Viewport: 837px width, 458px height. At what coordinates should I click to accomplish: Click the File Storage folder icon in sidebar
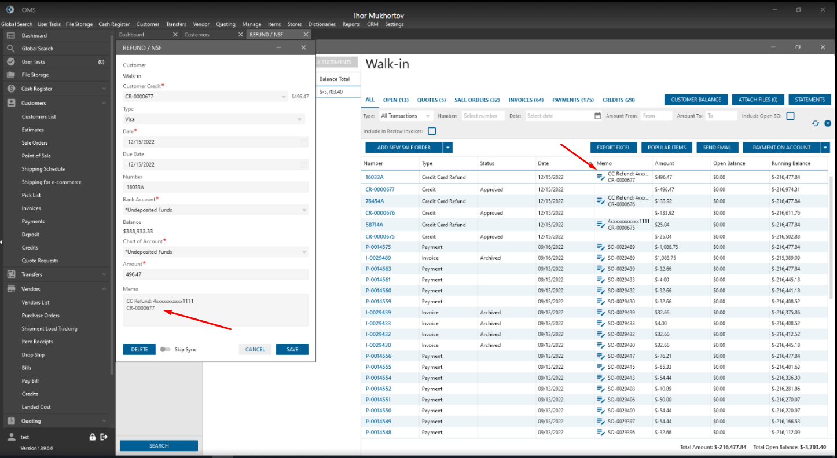[10, 75]
